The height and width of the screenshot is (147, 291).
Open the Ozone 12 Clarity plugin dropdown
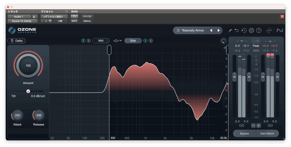(x=22, y=21)
